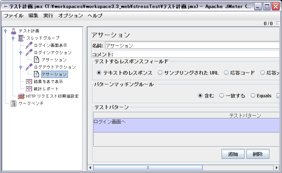Select the 統計レポート listener icon
Image resolution: width=282 pixels, height=173 pixels.
tap(29, 89)
